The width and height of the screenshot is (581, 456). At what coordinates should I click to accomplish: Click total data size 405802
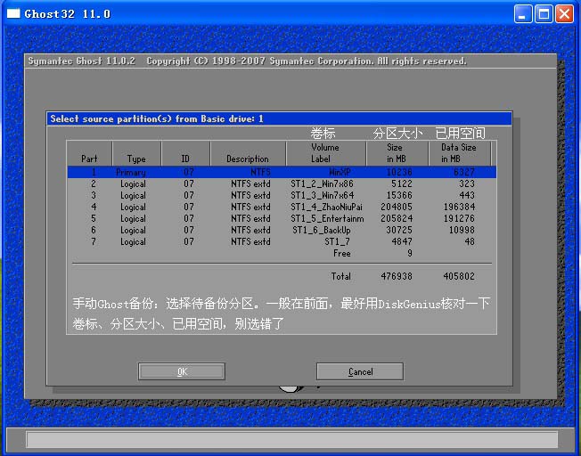tap(459, 276)
